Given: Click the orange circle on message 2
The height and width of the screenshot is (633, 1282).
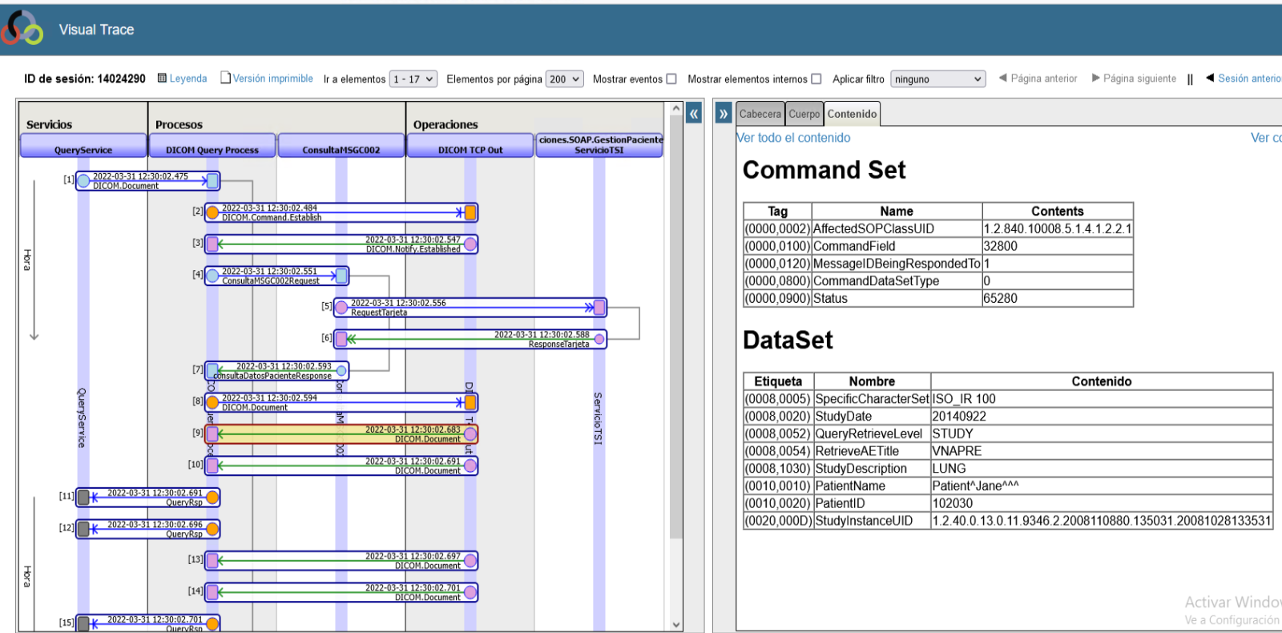Looking at the screenshot, I should click(x=213, y=212).
